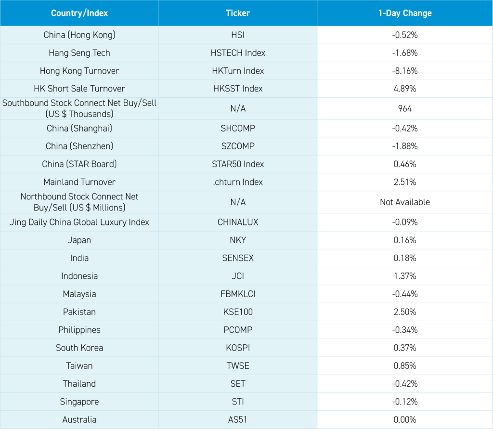The height and width of the screenshot is (431, 493).
Task: Click the Northbound 'Not Available' cell
Action: coord(405,202)
